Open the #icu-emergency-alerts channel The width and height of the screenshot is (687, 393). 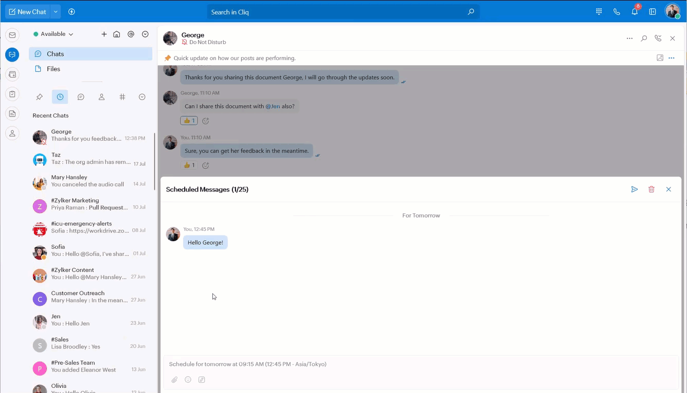pyautogui.click(x=91, y=227)
